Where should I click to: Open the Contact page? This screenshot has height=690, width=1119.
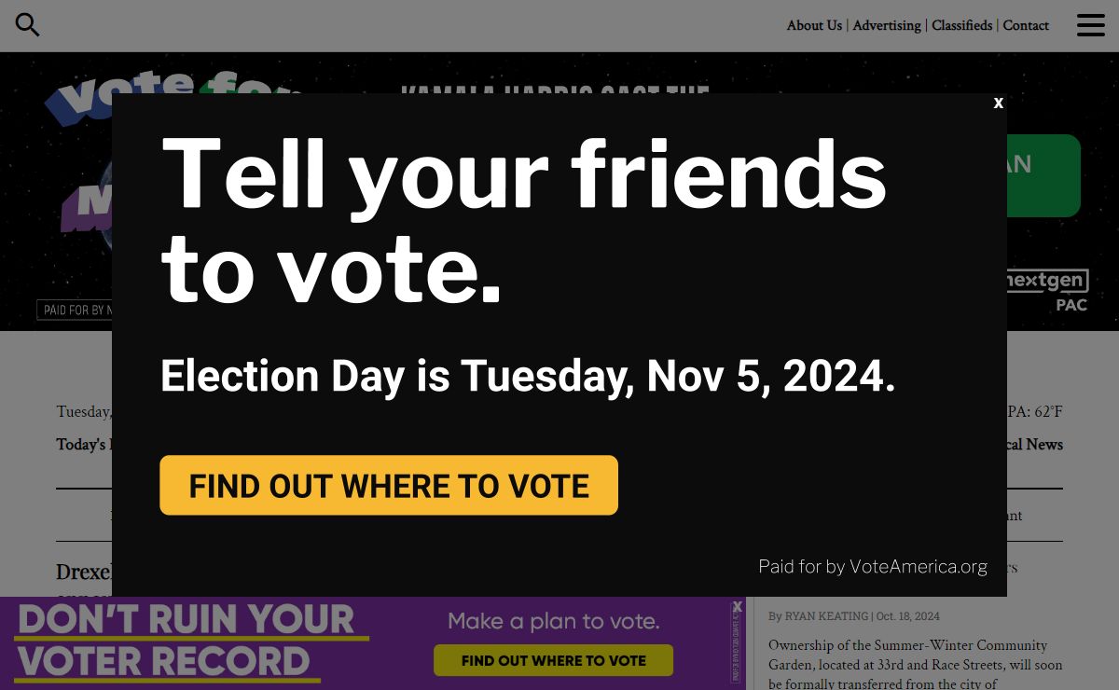coord(1026,25)
